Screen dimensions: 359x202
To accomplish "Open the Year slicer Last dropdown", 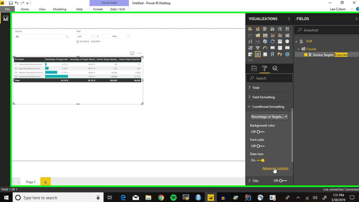I will [85, 36].
